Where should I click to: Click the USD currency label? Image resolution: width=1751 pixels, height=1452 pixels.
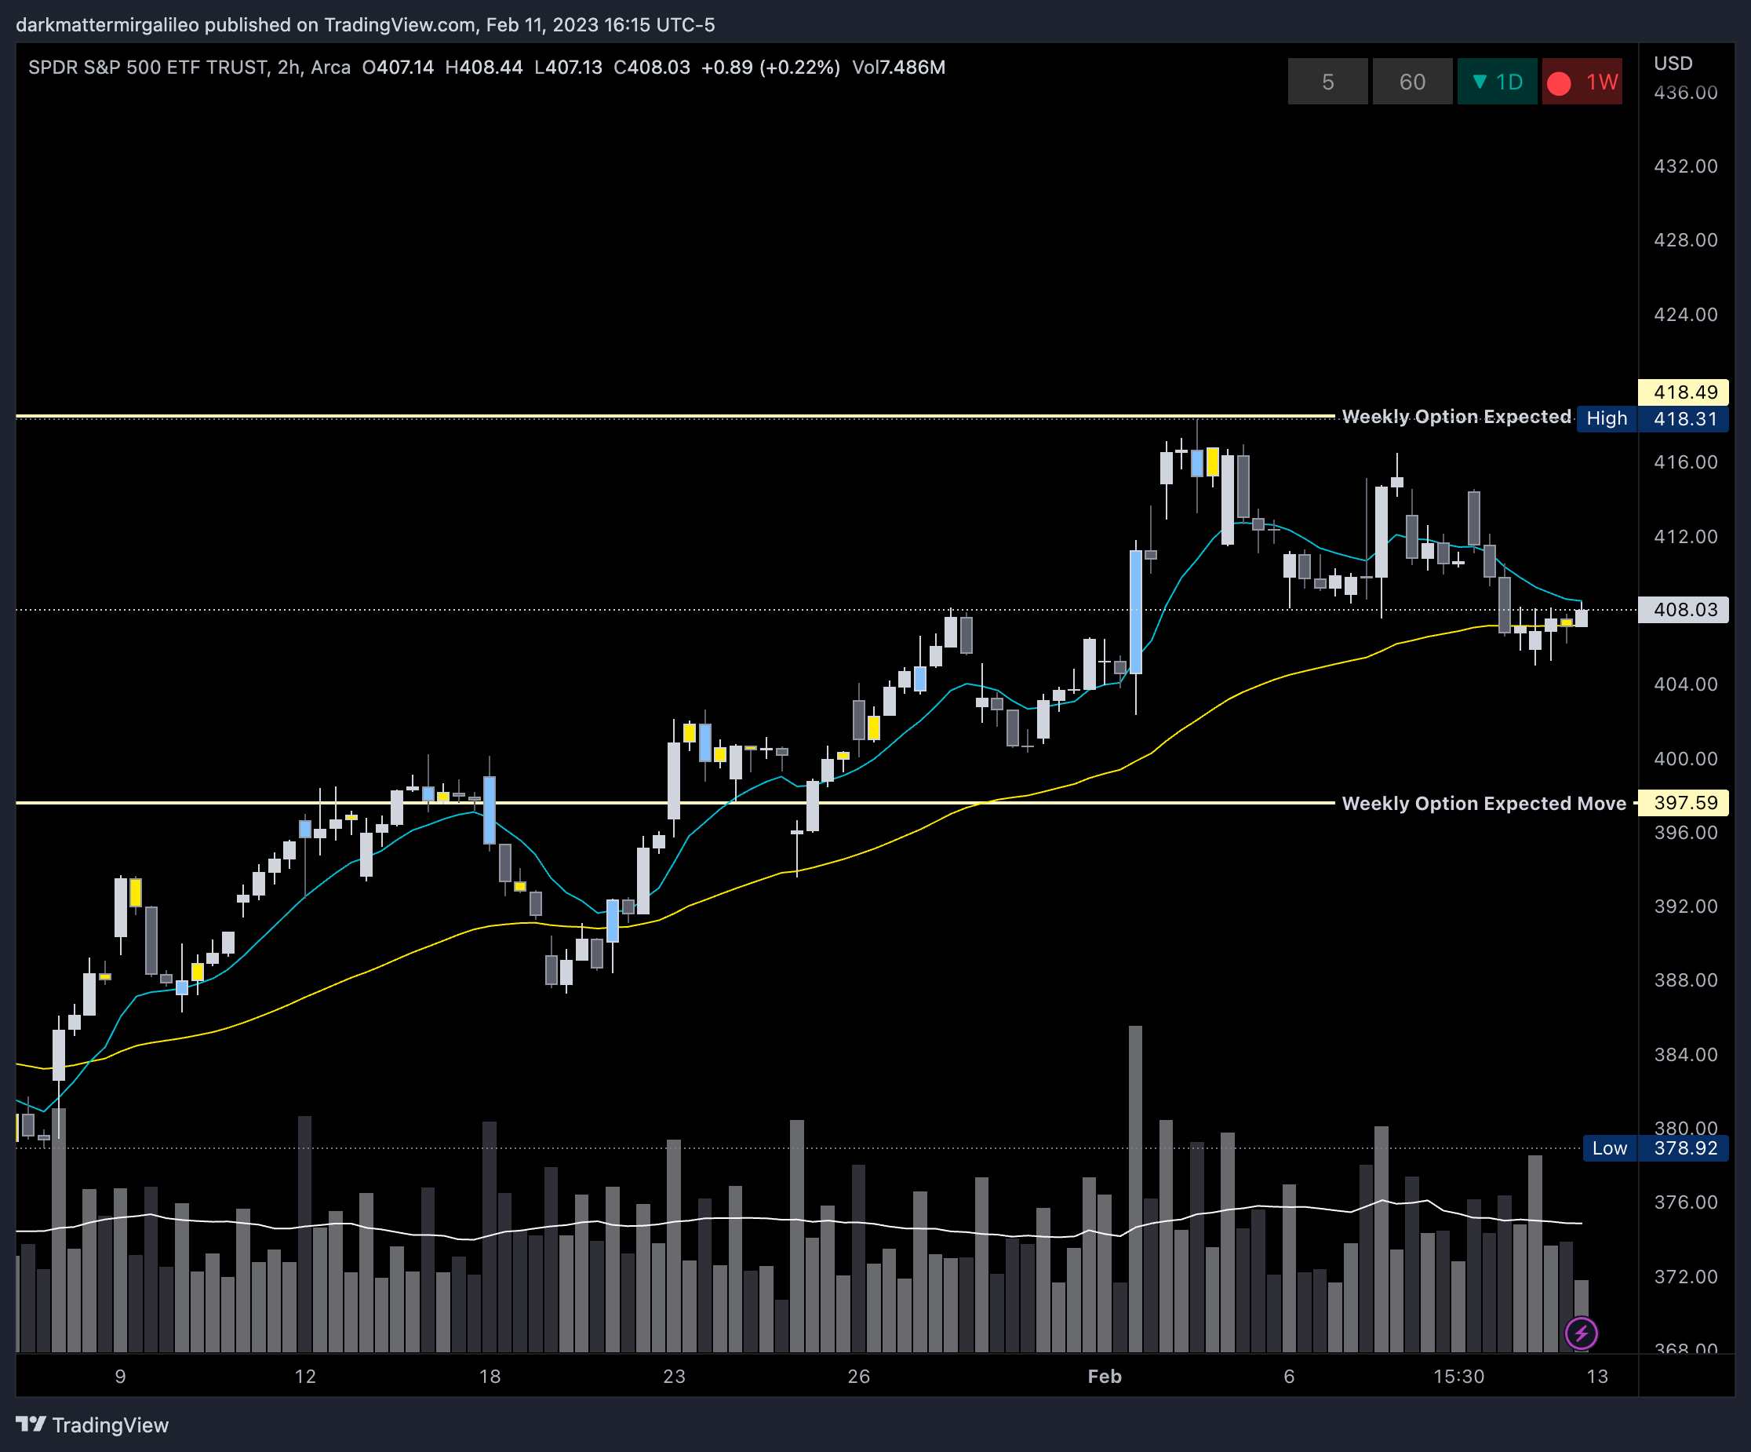click(x=1673, y=64)
